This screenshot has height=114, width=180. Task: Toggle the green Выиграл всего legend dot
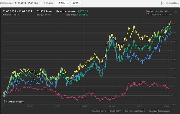point(92,111)
